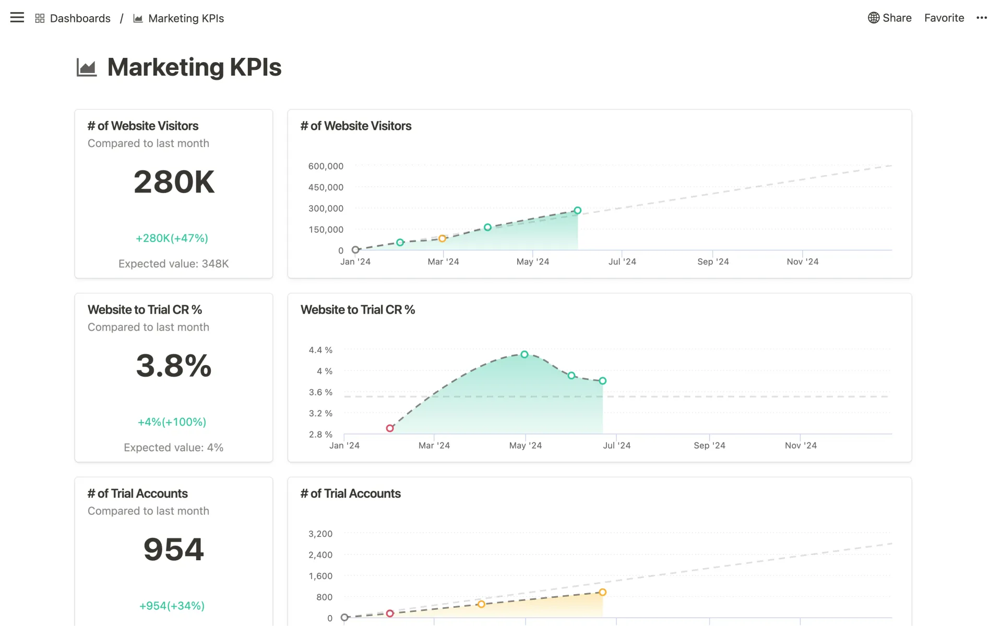Click the +954(+34%) change text
Screen dimensions: 1002x626
pos(172,606)
